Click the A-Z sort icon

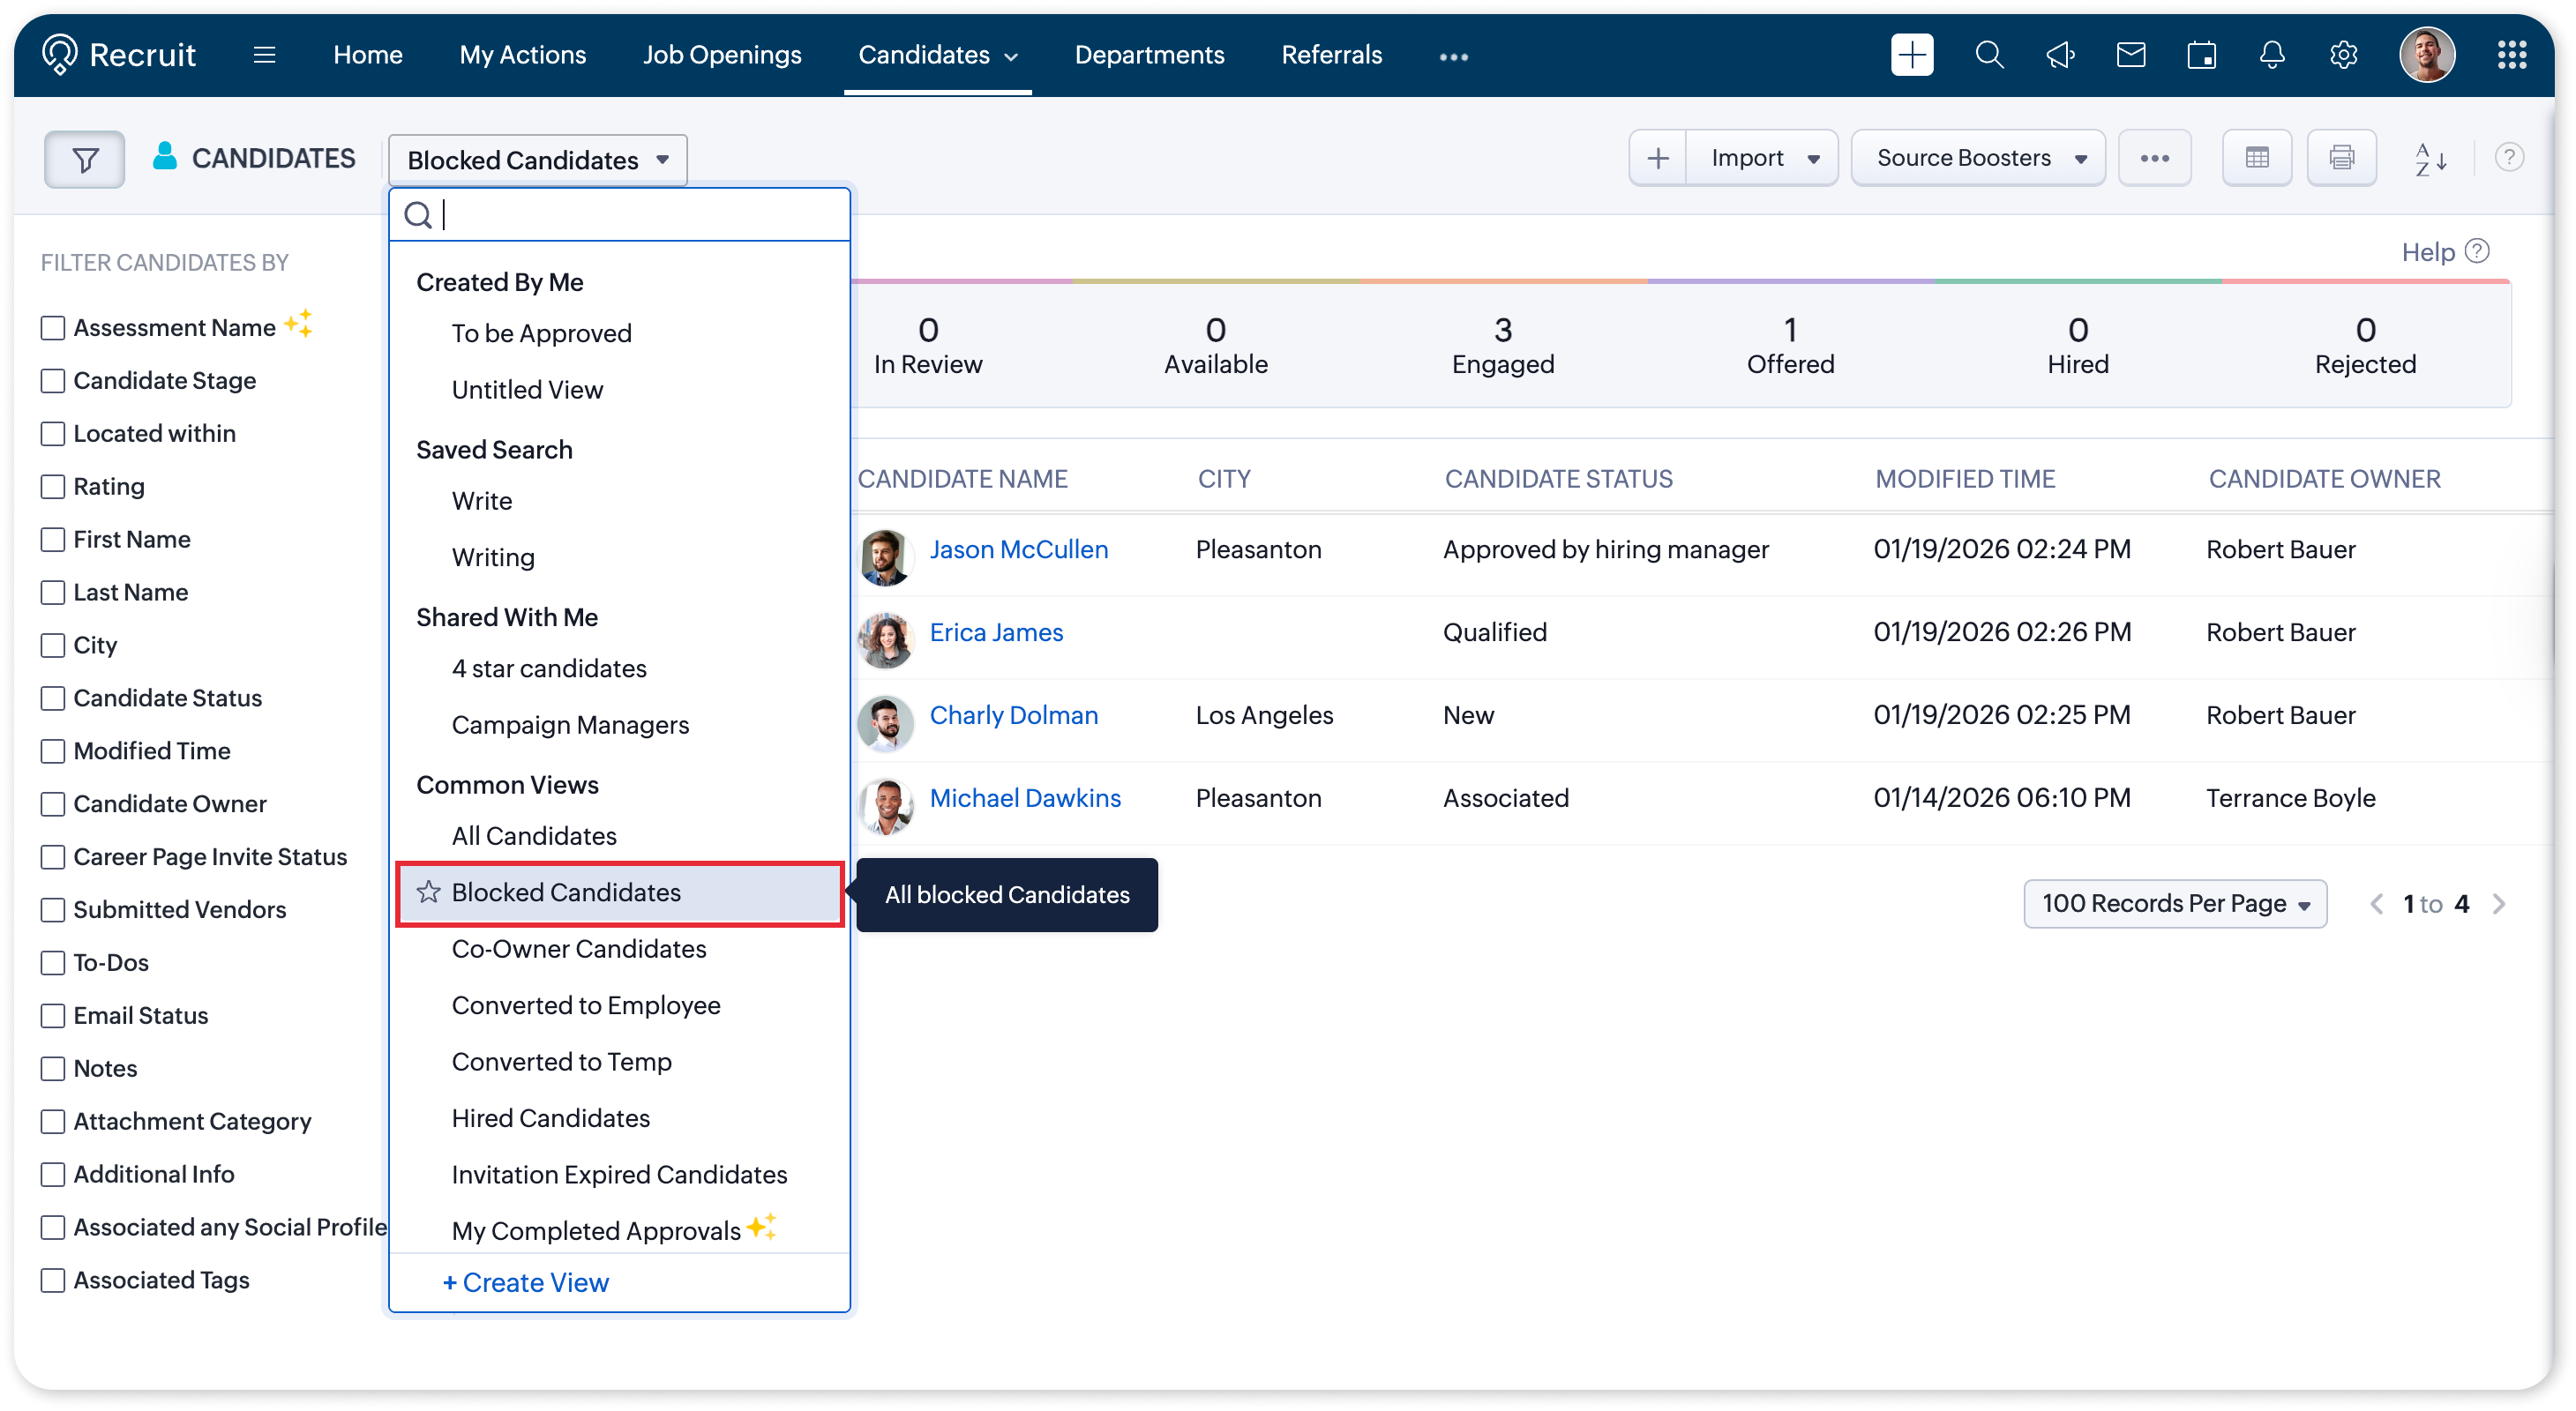click(x=2430, y=158)
